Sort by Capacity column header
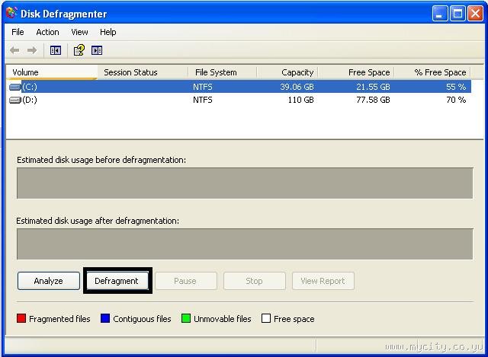Screen dimensions: 488x357 click(x=287, y=72)
